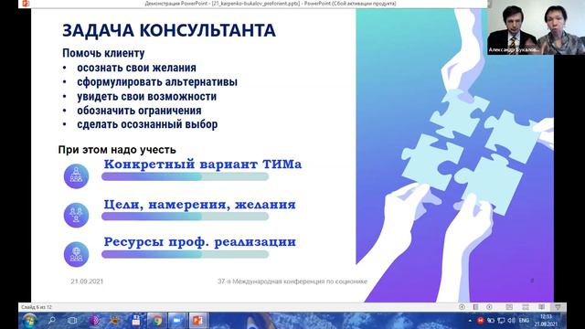Open the Windows Start orb
The height and width of the screenshot is (329, 585).
tap(29, 321)
